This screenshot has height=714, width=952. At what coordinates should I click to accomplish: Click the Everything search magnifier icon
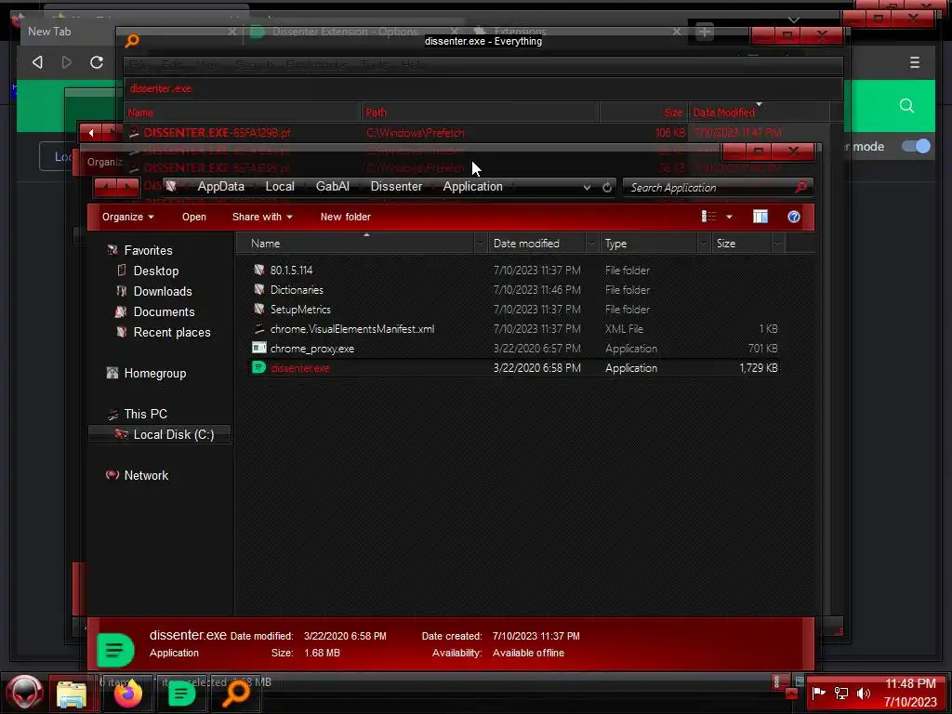tap(132, 41)
